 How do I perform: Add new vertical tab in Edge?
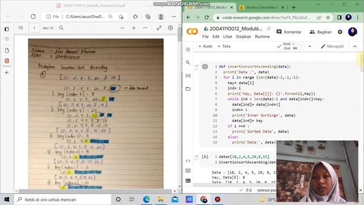7,73
